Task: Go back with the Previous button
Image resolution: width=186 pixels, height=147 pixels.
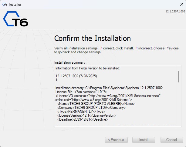Action: (x=116, y=140)
